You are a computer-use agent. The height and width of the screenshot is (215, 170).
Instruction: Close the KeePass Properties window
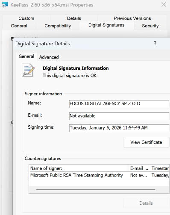click(164, 5)
